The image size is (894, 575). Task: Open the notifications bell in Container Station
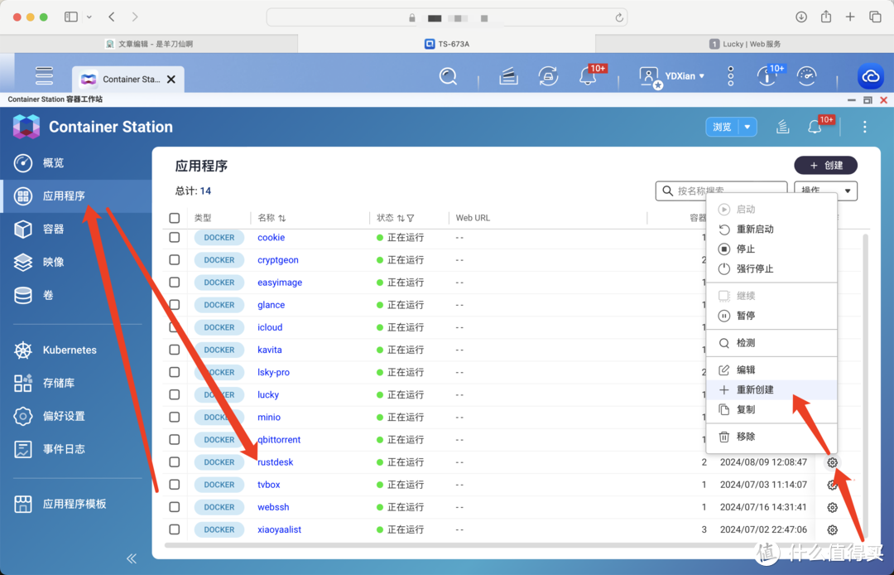[x=815, y=127]
